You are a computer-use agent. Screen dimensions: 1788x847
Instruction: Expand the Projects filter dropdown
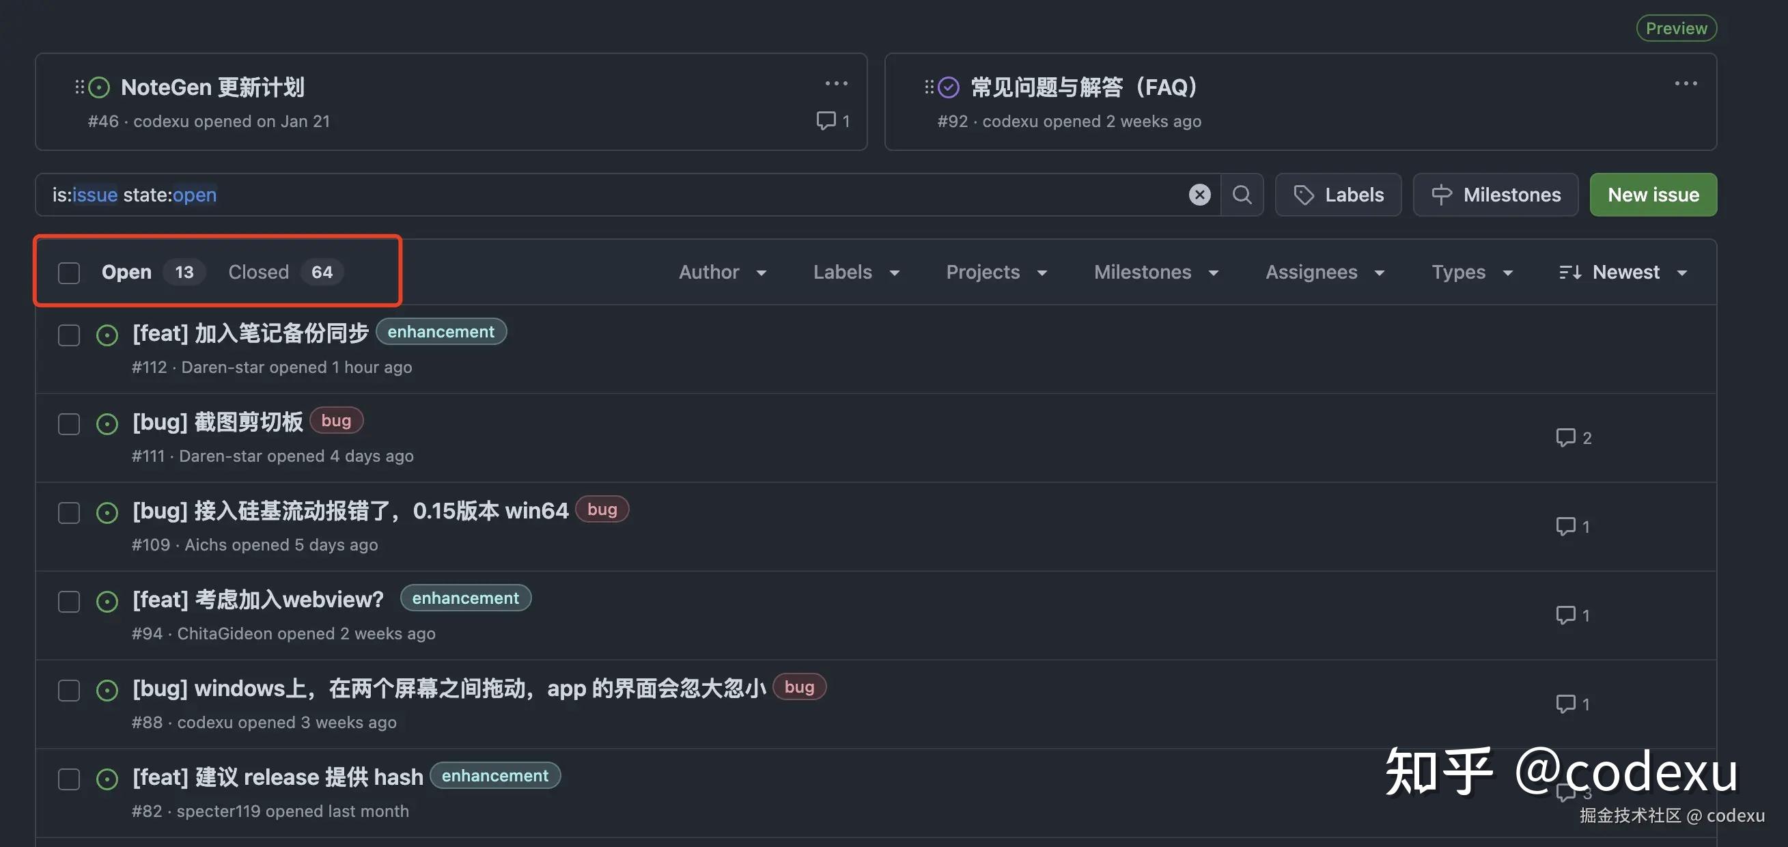click(x=996, y=272)
